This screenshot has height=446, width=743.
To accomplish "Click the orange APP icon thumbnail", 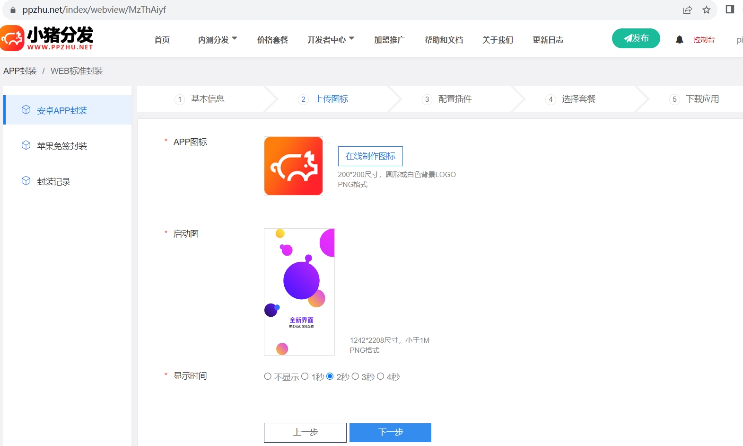I will pyautogui.click(x=293, y=166).
